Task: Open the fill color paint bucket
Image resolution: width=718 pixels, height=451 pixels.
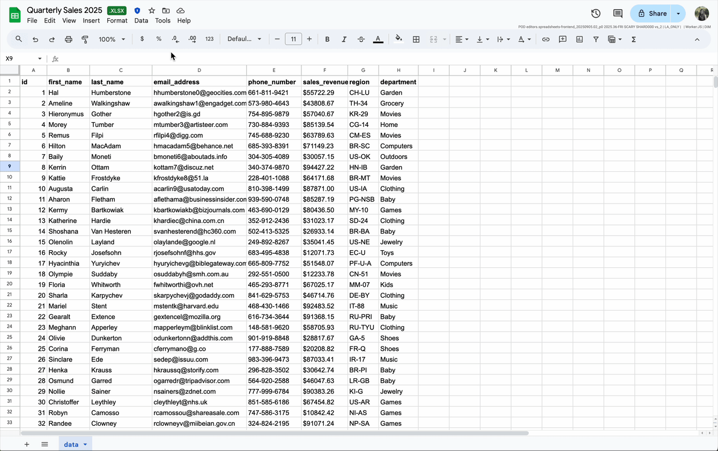Action: click(x=398, y=39)
